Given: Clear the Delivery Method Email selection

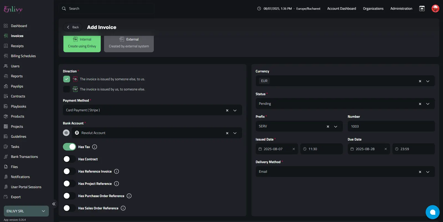Looking at the screenshot, I should point(420,172).
